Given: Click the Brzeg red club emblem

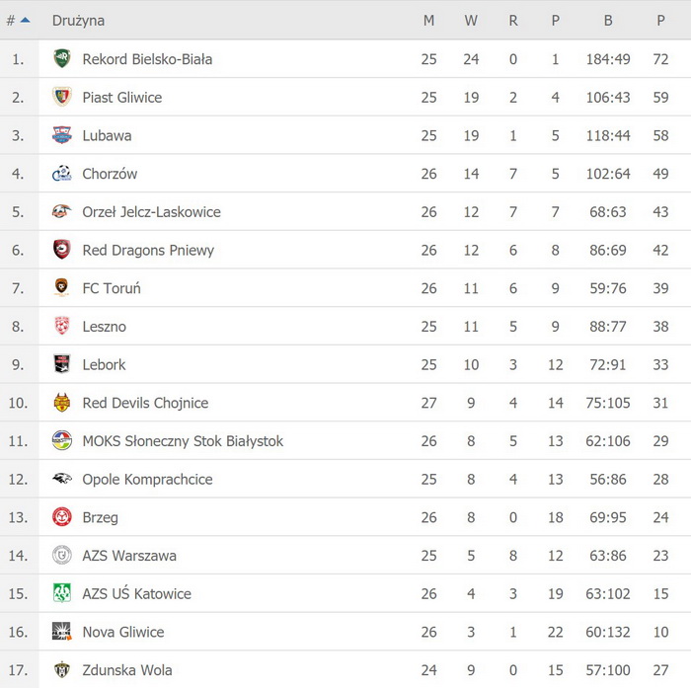Looking at the screenshot, I should 62,517.
